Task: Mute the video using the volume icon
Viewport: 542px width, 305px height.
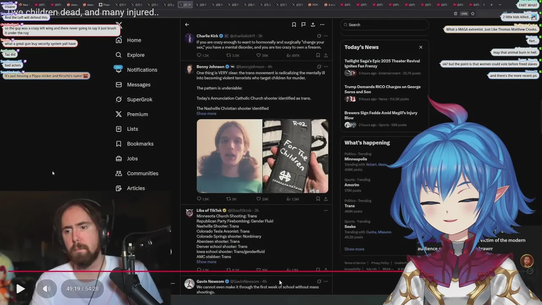Action: click(x=47, y=289)
